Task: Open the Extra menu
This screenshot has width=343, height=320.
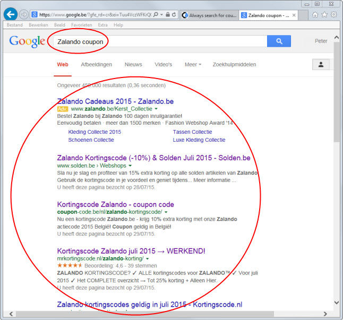Action: [103, 25]
